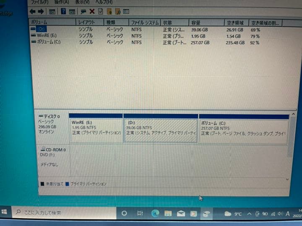Open the 操作(A) menu
The height and width of the screenshot is (226, 302).
(x=62, y=2)
